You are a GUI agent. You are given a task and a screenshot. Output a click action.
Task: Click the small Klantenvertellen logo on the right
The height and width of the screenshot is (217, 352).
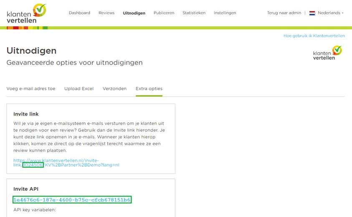pos(327,53)
